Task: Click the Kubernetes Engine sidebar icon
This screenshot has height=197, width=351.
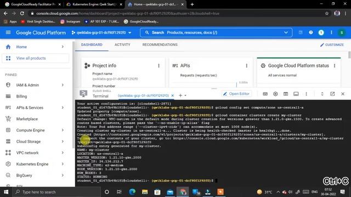Action: point(8,164)
